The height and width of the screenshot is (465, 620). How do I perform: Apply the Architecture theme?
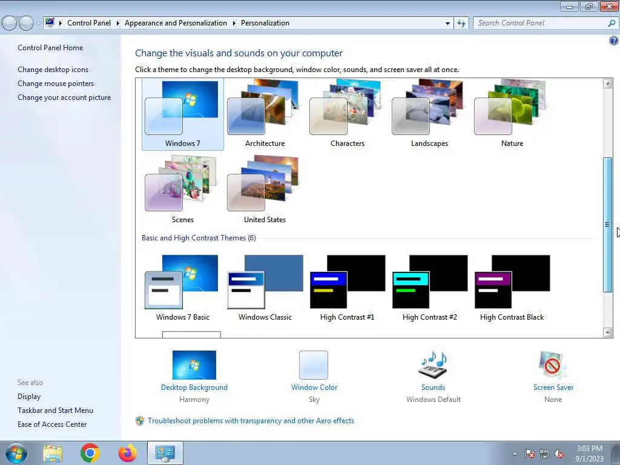pyautogui.click(x=265, y=114)
